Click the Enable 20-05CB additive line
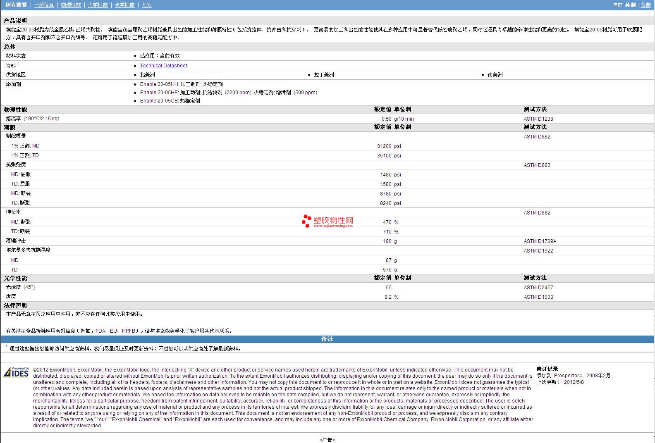 (x=170, y=101)
